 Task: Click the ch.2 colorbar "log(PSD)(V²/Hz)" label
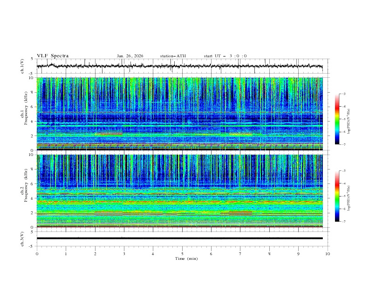[x=348, y=198]
